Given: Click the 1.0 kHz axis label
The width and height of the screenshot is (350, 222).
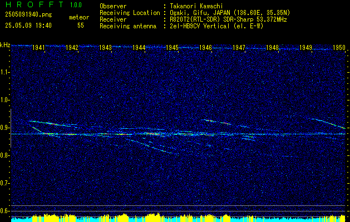Looking at the screenshot, I should (5, 100).
